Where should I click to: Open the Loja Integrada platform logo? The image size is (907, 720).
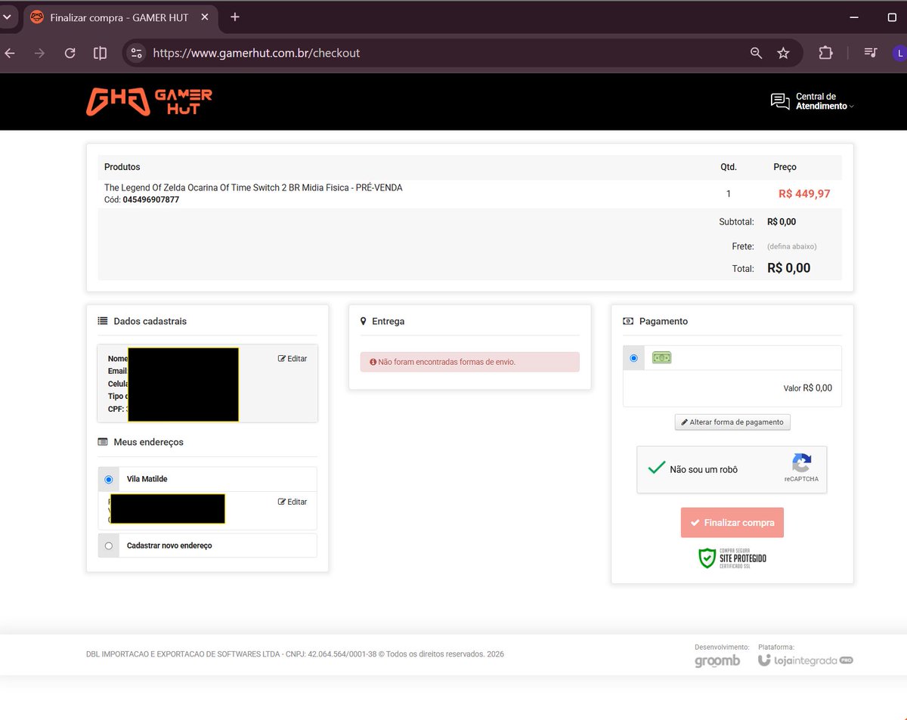pos(806,660)
